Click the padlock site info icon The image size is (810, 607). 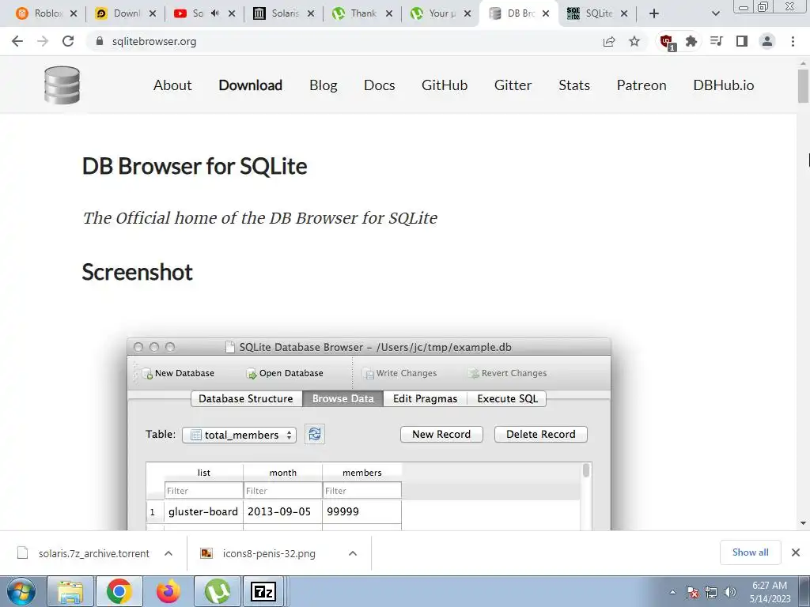[100, 41]
